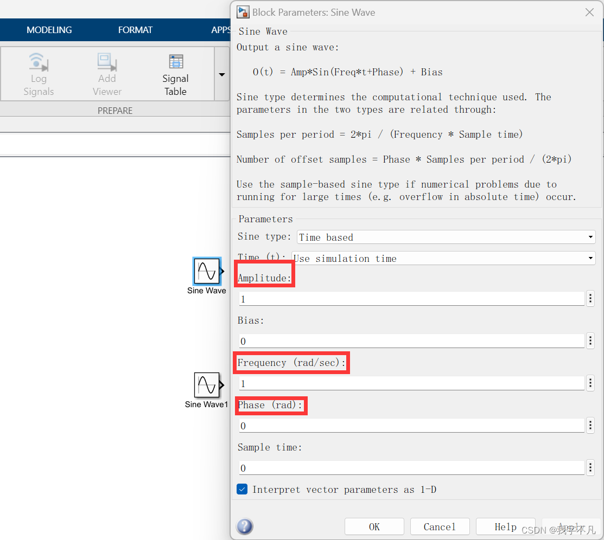Click the OK button
This screenshot has width=604, height=540.
click(x=374, y=526)
